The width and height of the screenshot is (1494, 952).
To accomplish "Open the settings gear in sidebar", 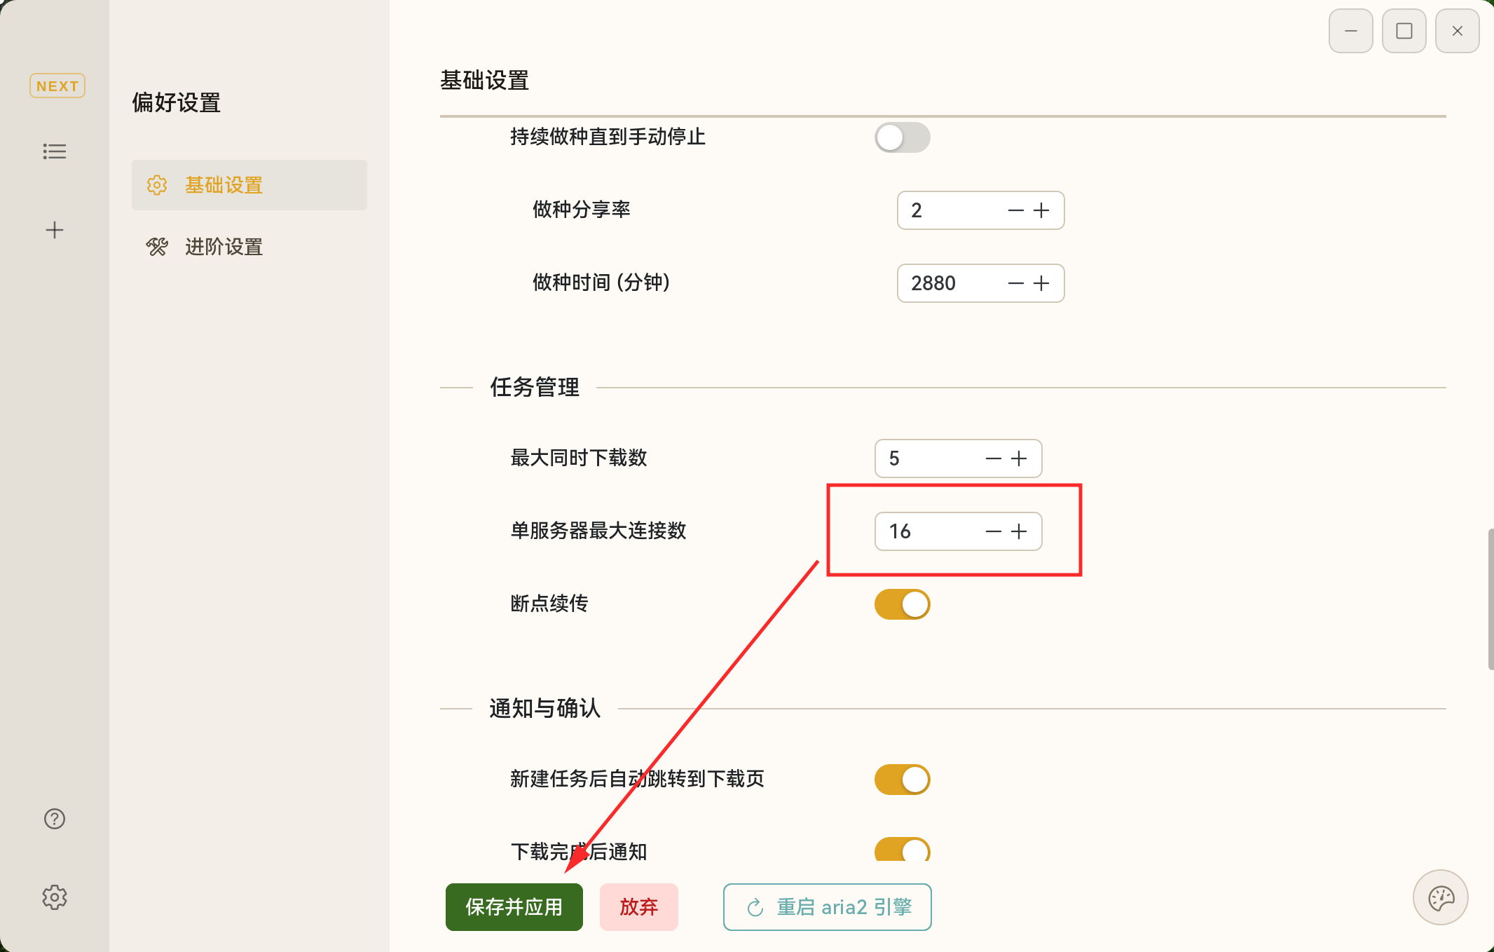I will 55,897.
